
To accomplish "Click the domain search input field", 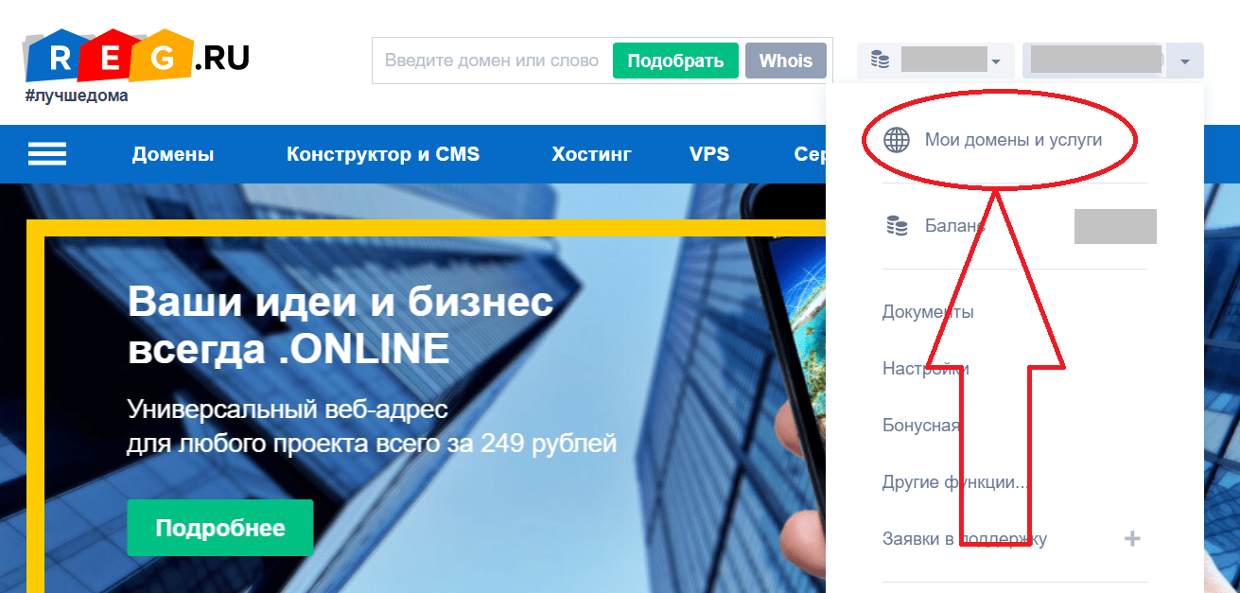I will pos(492,61).
